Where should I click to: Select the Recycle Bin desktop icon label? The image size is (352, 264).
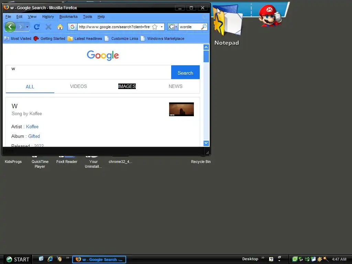(201, 162)
